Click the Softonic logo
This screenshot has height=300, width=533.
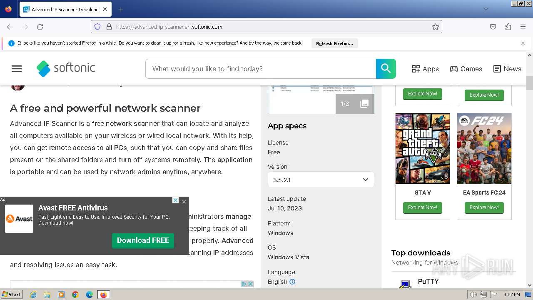[x=66, y=68]
